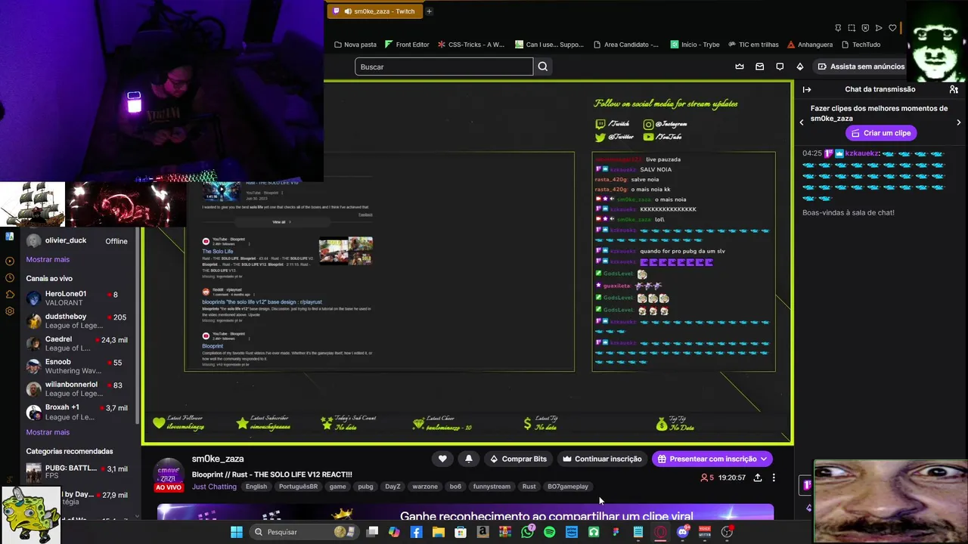Click the notification bell icon

point(469,459)
